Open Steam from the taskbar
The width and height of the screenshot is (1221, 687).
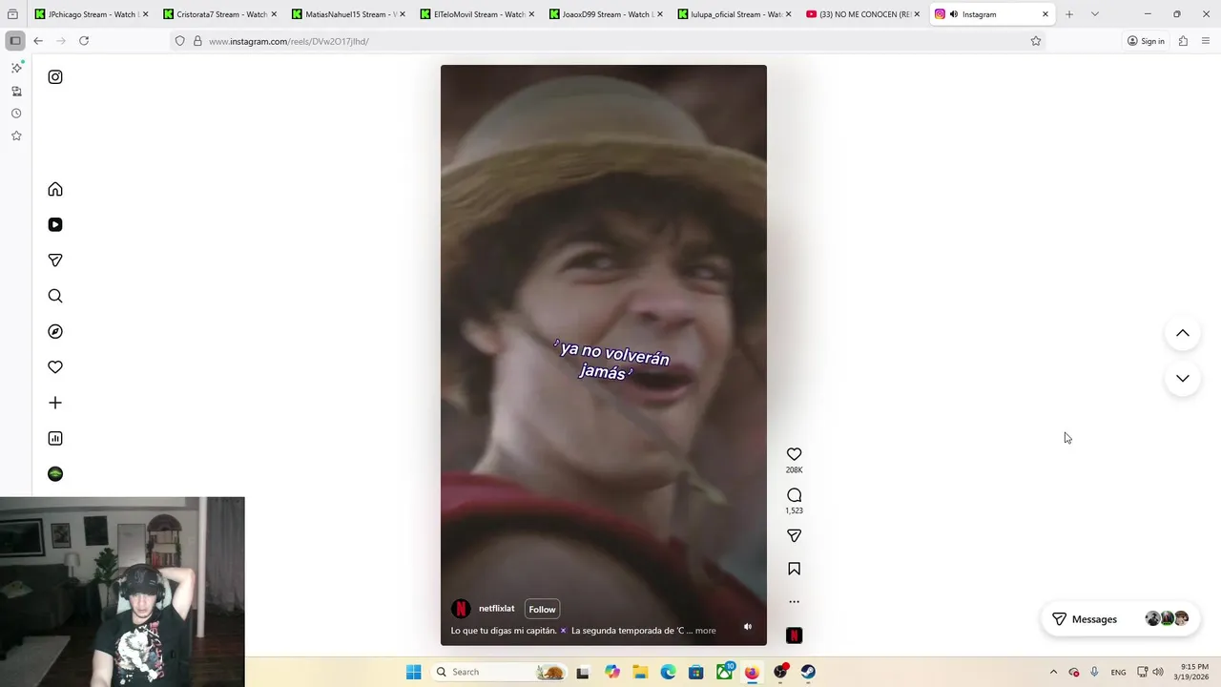coord(808,672)
